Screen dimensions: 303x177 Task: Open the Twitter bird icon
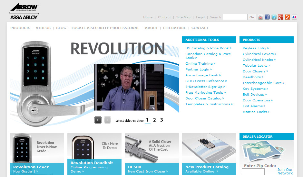pyautogui.click(x=274, y=17)
